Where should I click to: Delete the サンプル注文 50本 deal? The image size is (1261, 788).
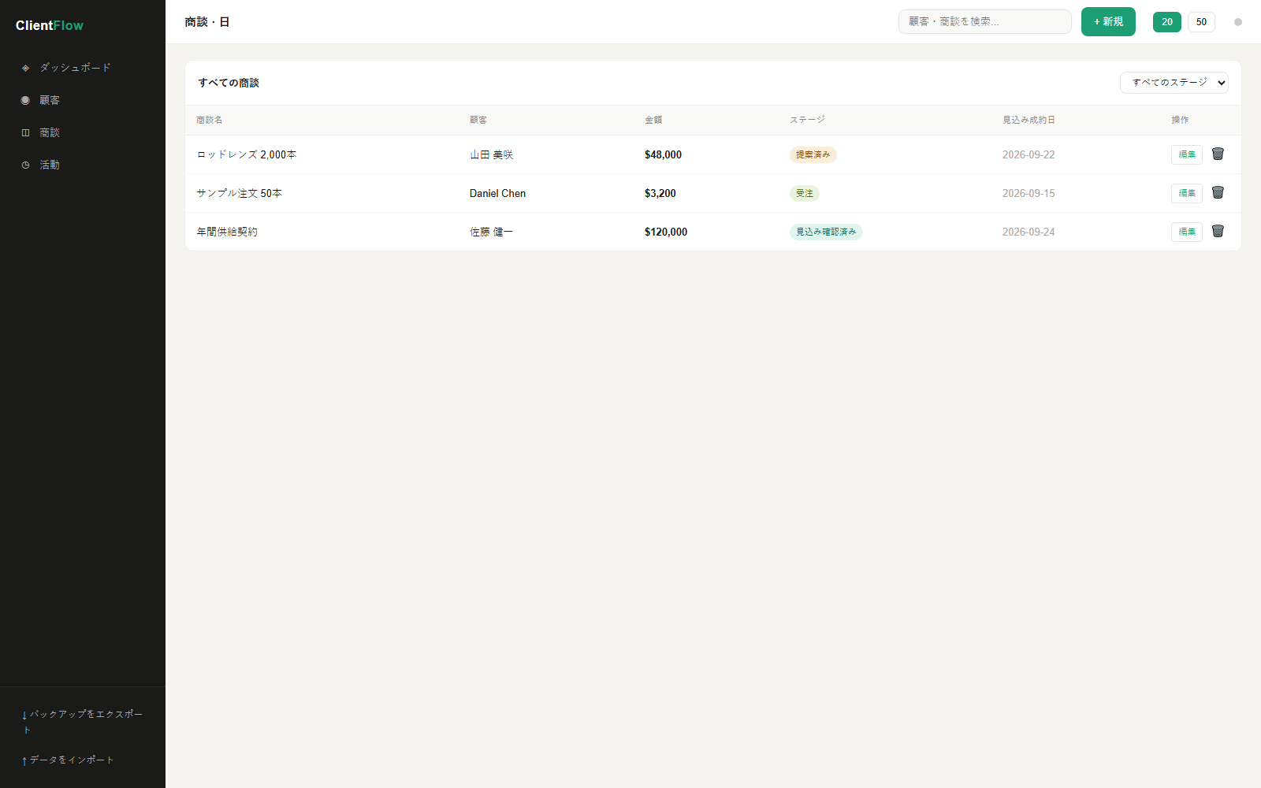[1218, 192]
